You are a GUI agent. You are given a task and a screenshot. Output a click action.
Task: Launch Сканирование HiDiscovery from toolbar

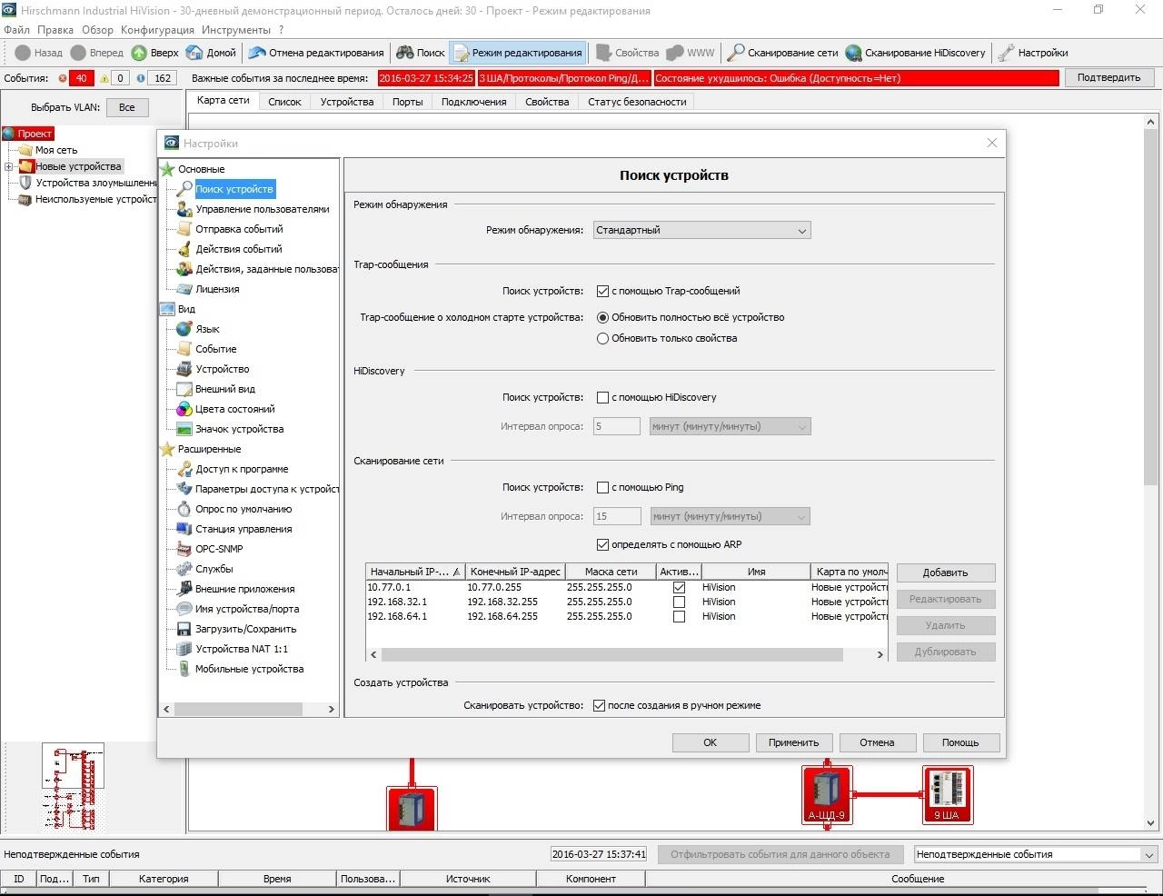tap(916, 53)
